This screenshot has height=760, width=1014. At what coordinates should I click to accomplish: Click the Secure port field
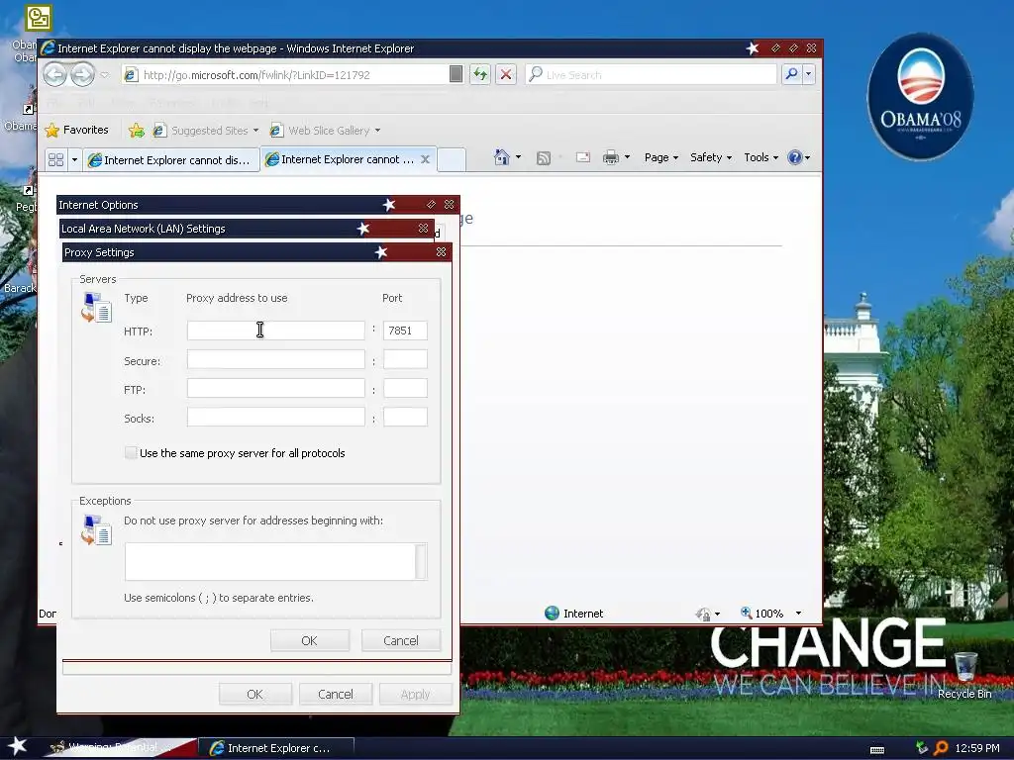(x=405, y=359)
